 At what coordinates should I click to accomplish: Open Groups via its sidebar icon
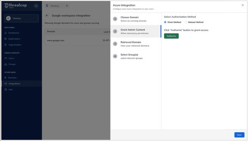point(6,64)
